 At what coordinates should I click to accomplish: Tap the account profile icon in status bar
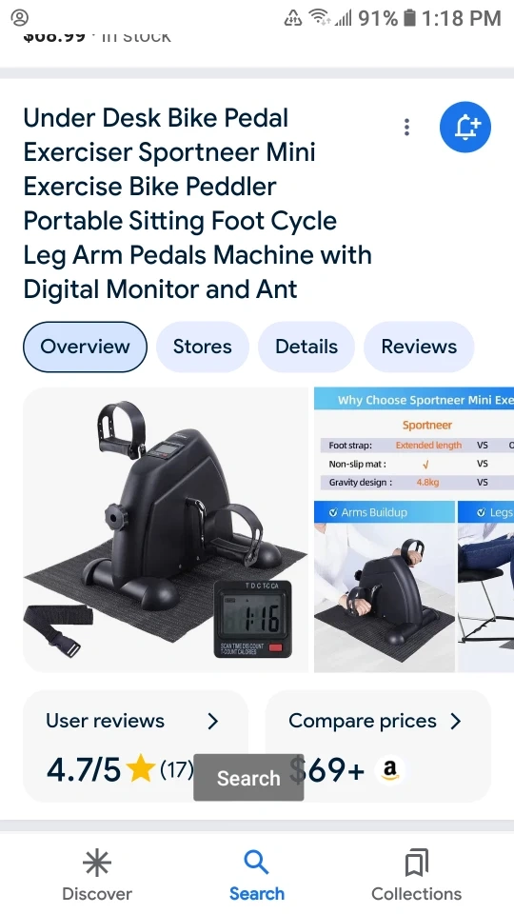(x=20, y=18)
